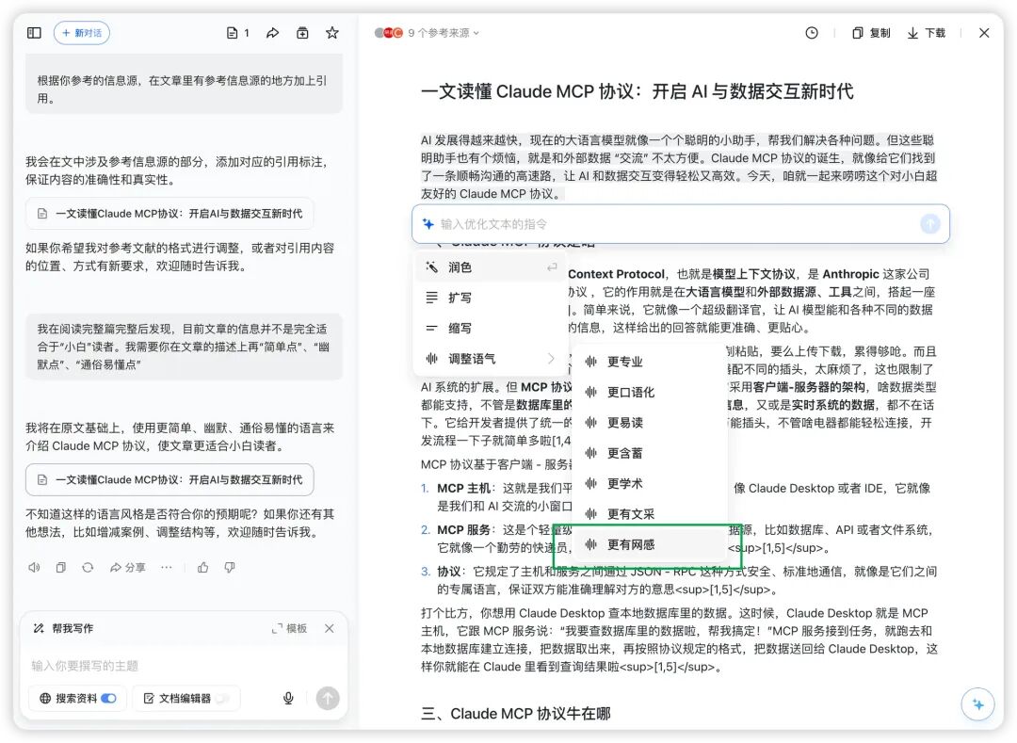This screenshot has width=1017, height=743.
Task: Click the floating AI sparkle button
Action: pyautogui.click(x=978, y=704)
